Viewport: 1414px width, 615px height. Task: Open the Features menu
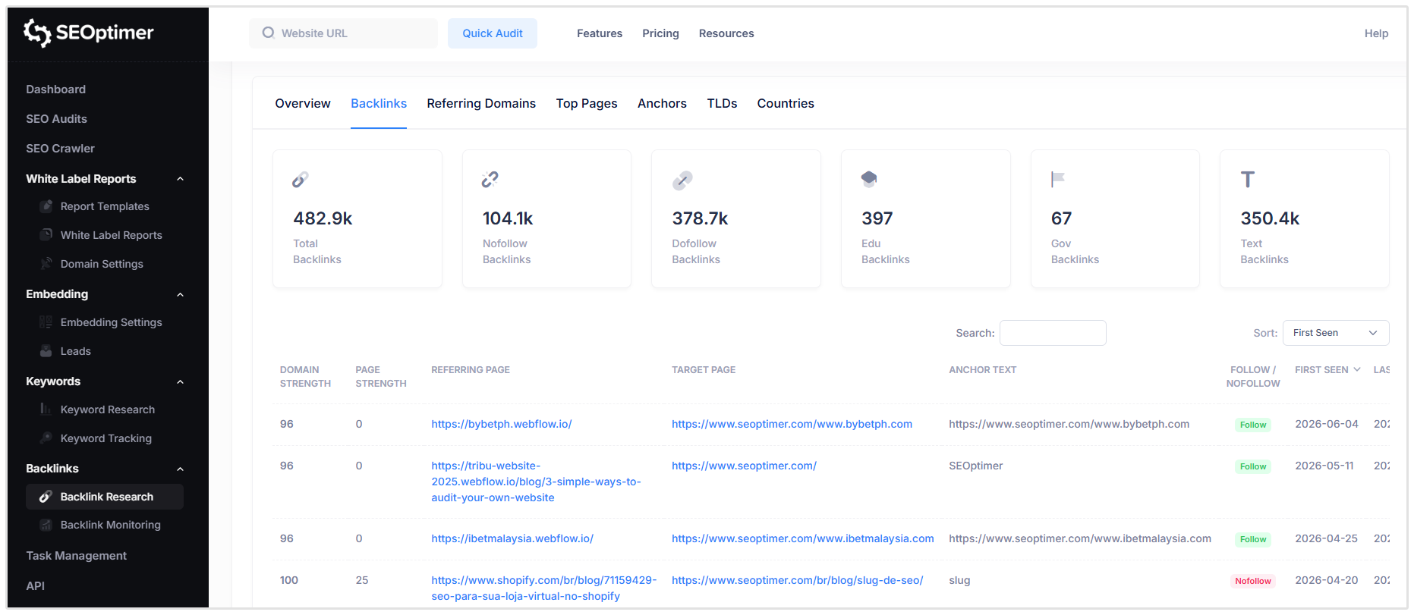coord(600,33)
